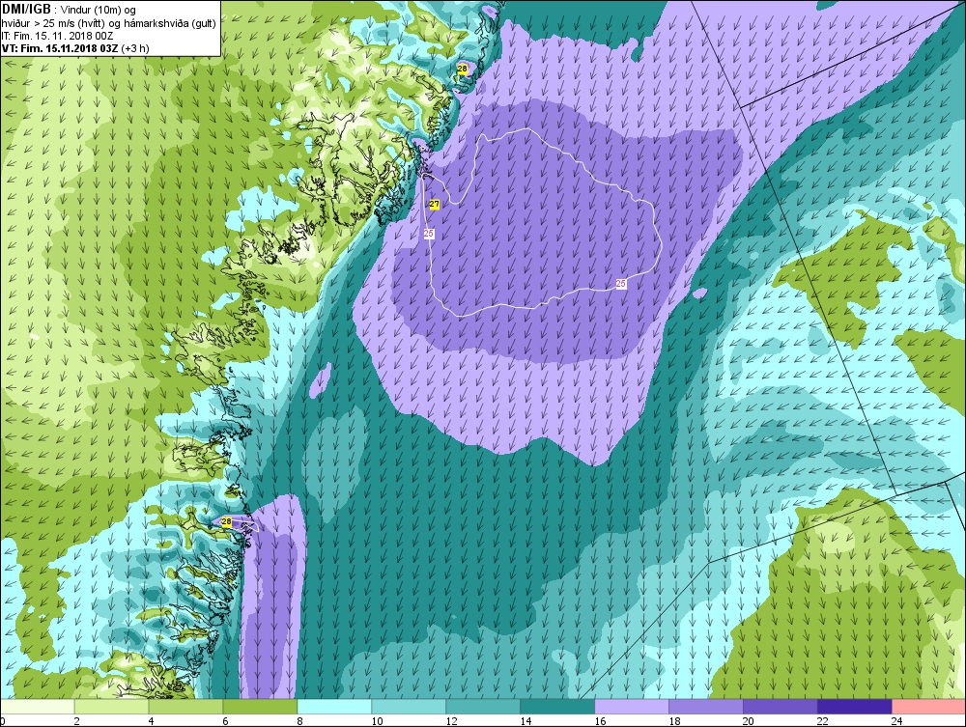
Task: Click the 'hviður > 25 m/s (hvítt)' legend line
Action: point(52,23)
